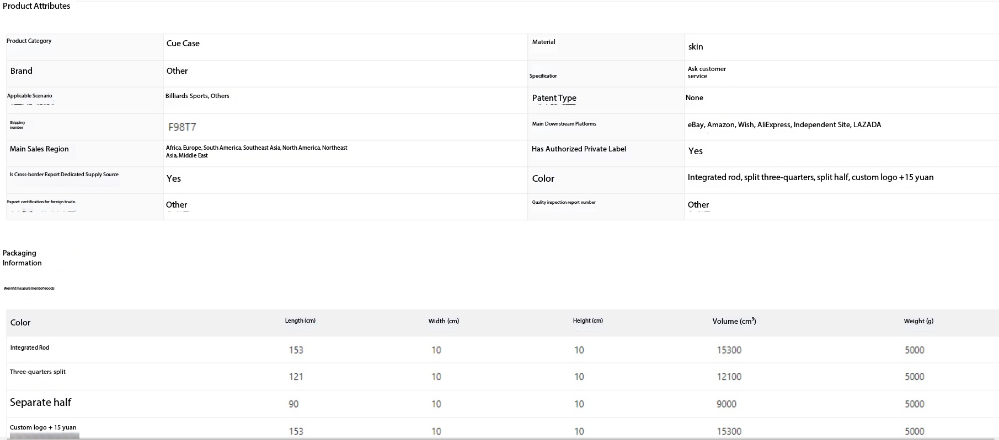This screenshot has height=440, width=999.
Task: Select the F98T7 shipping number
Action: 182,127
